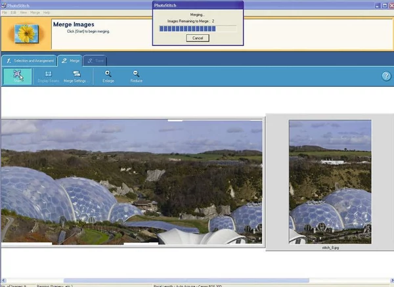Open the Help menu
Image resolution: width=394 pixels, height=287 pixels.
point(47,12)
